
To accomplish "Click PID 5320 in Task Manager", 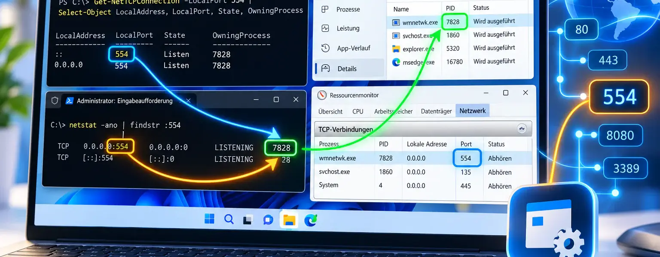I will click(453, 48).
